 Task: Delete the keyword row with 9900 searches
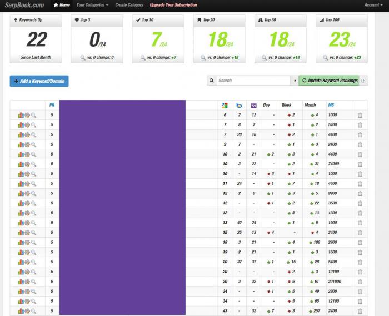coord(360,194)
